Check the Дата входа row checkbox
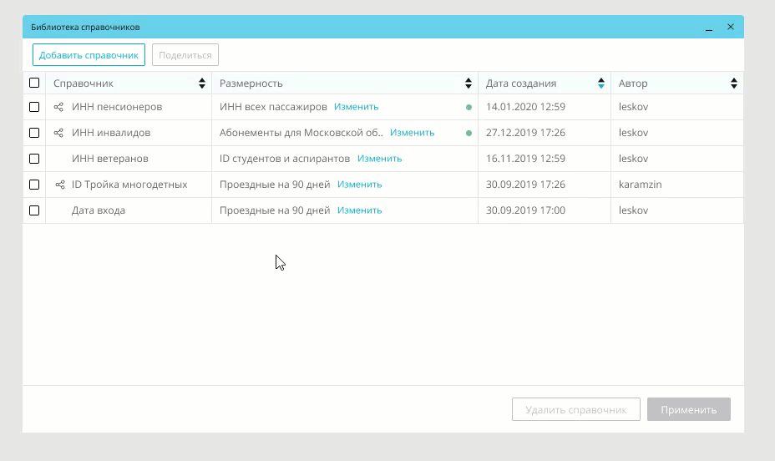This screenshot has width=775, height=461. pyautogui.click(x=34, y=210)
